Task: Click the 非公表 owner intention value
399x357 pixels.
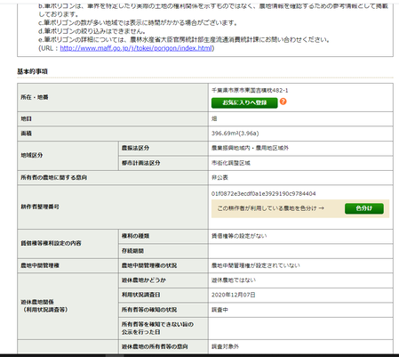Action: (219, 178)
